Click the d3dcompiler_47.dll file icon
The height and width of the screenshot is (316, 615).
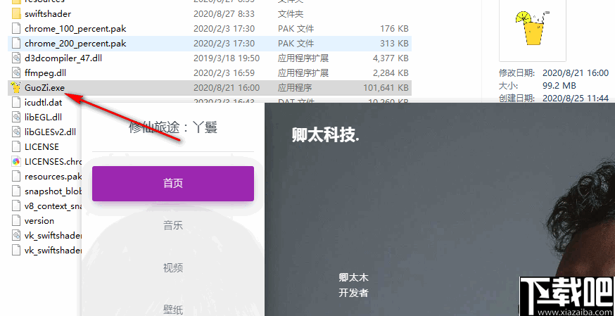16,58
